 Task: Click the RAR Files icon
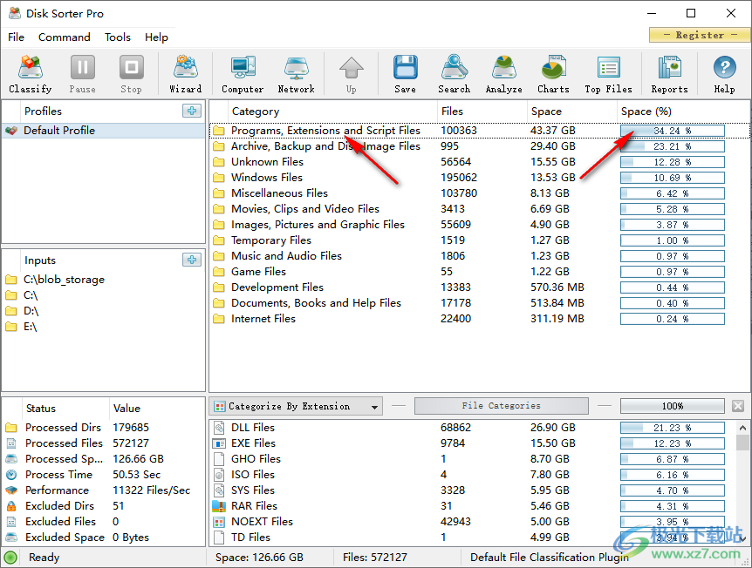tap(219, 506)
